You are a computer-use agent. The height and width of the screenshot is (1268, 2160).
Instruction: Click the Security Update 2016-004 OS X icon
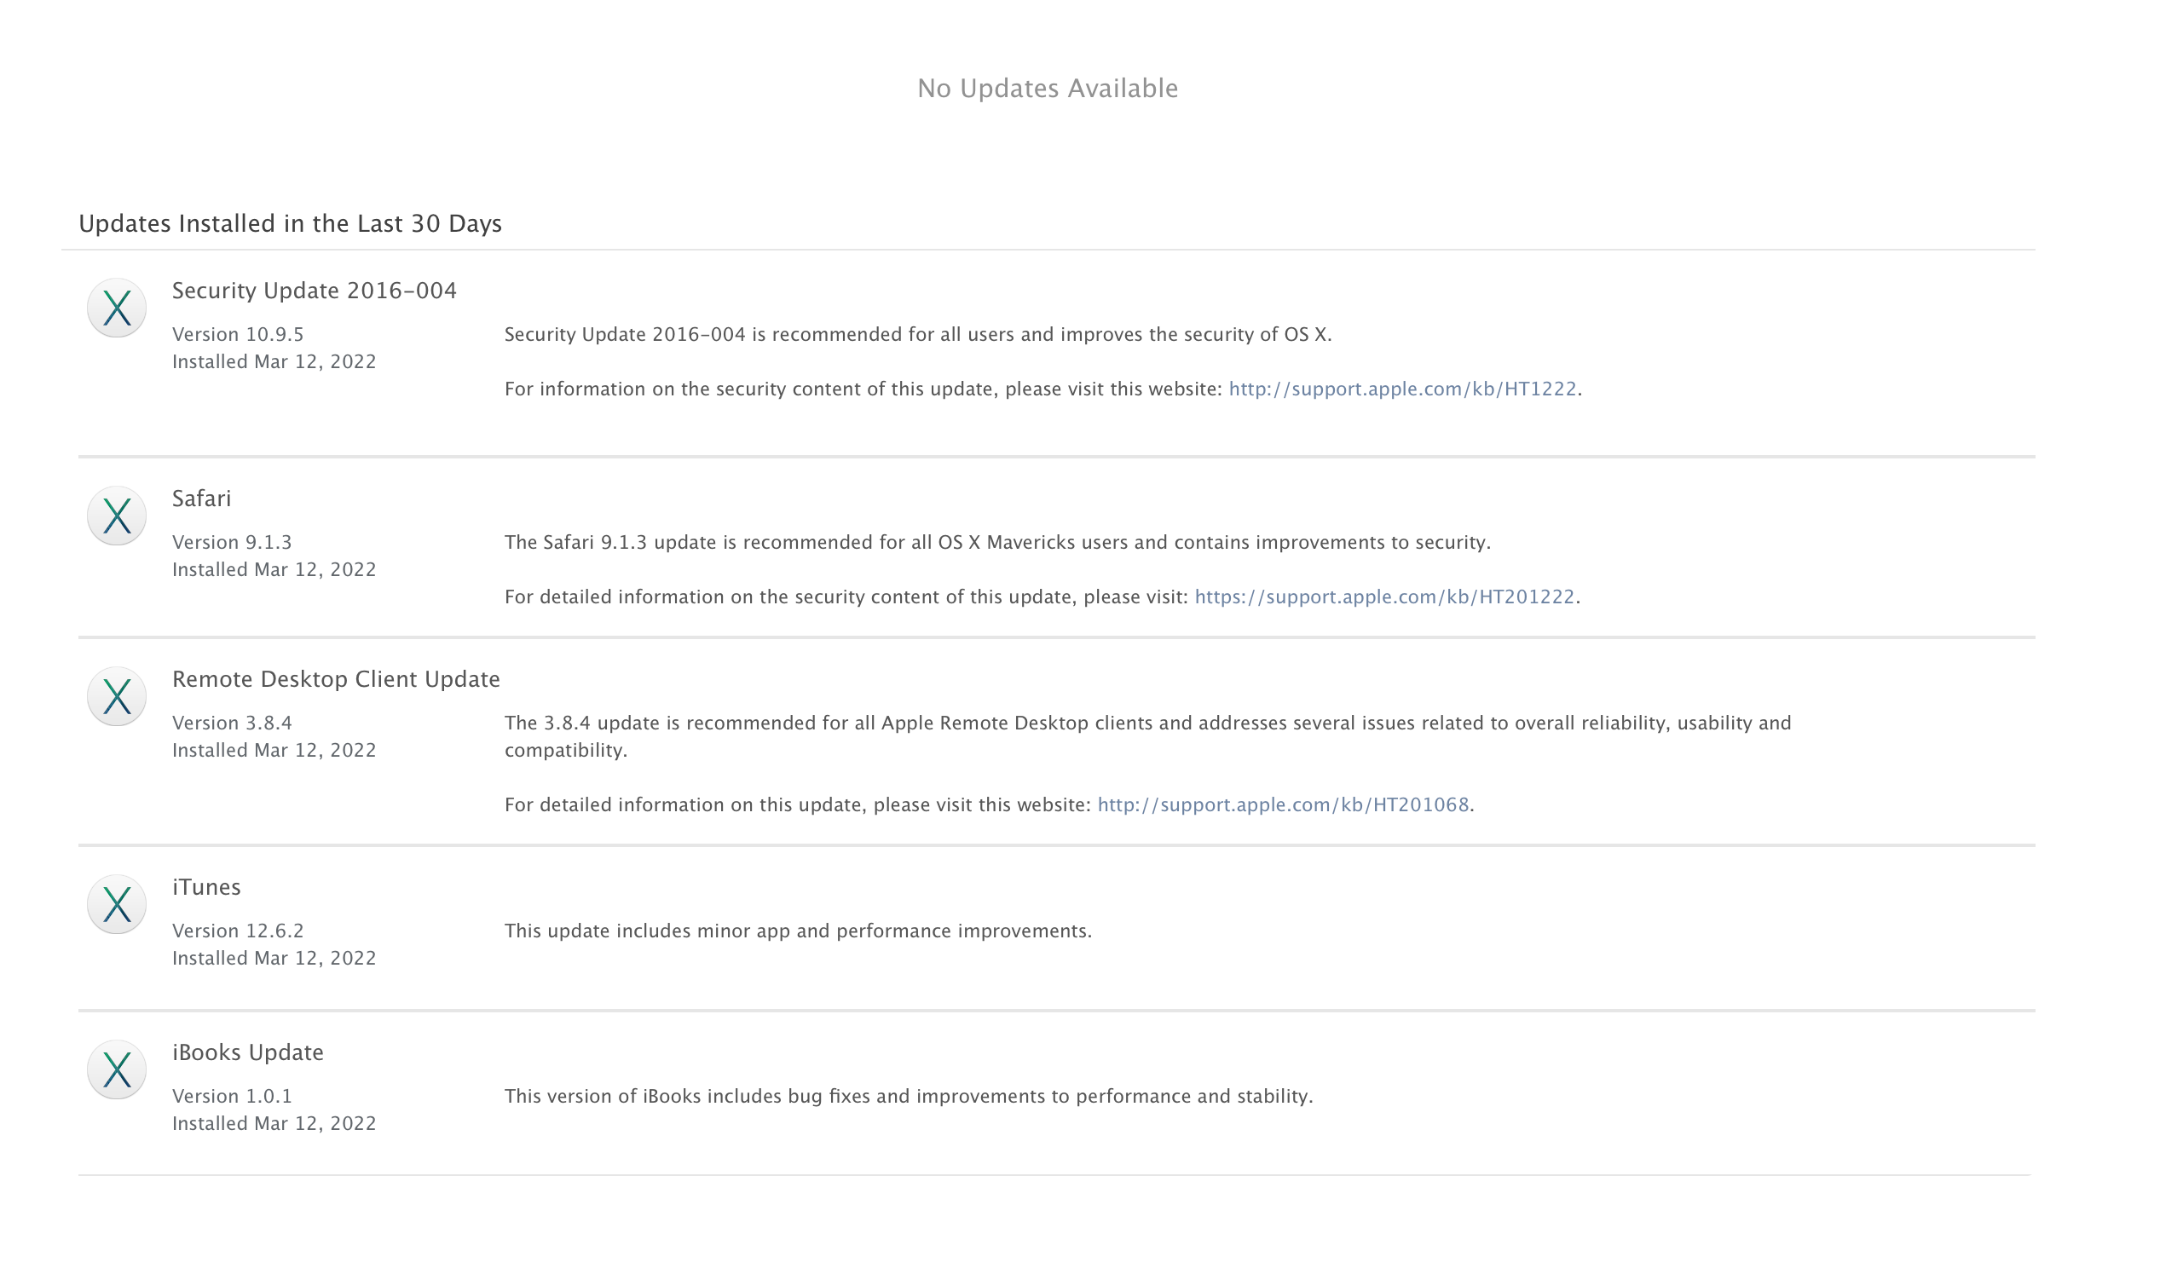pyautogui.click(x=117, y=308)
